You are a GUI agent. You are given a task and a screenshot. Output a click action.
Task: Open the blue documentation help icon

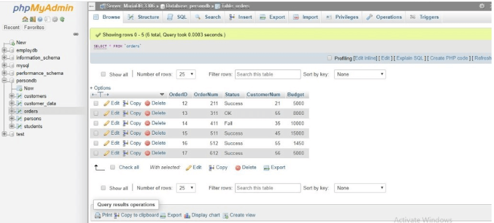(40, 19)
